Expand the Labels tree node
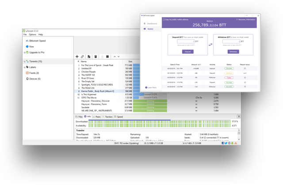This screenshot has width=283, height=185. (25, 68)
